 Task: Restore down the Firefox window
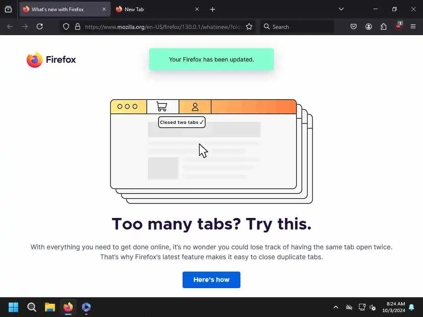394,9
